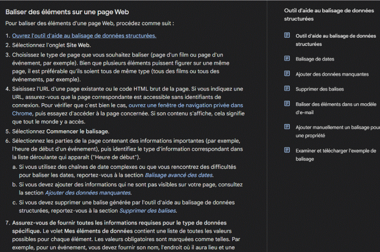
Task: Open sidebar article "Supprimer des balises"
Action: 320,89
